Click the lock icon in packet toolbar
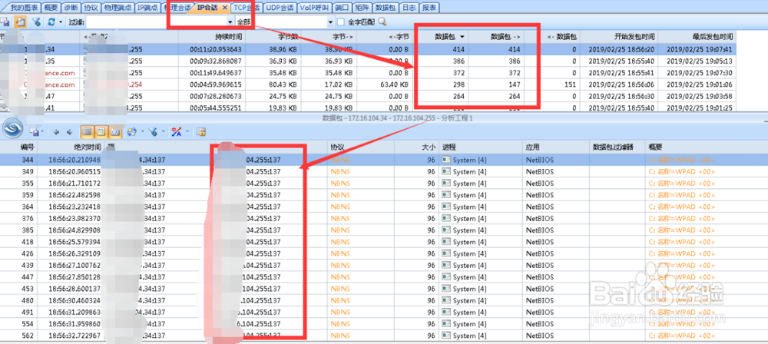 pos(200,132)
